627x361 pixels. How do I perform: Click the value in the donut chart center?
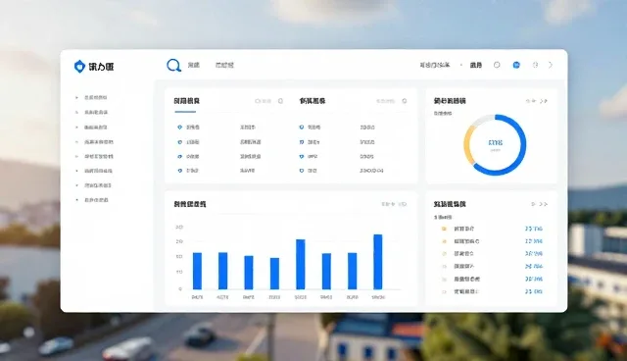(496, 142)
